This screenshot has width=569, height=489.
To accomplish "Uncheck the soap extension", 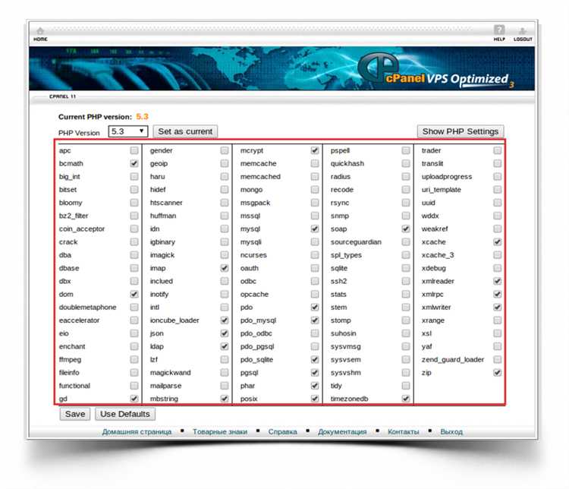I will coord(406,229).
